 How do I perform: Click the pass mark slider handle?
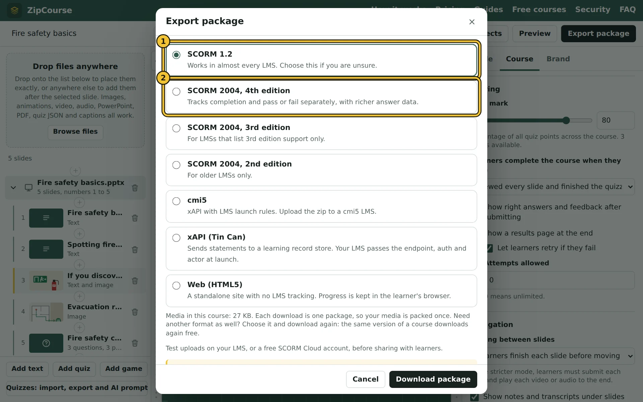[x=566, y=120]
